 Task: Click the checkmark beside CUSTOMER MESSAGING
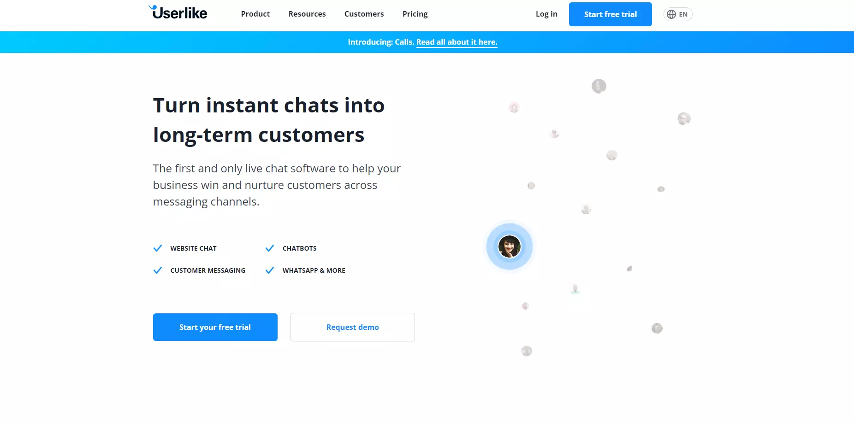(x=158, y=270)
